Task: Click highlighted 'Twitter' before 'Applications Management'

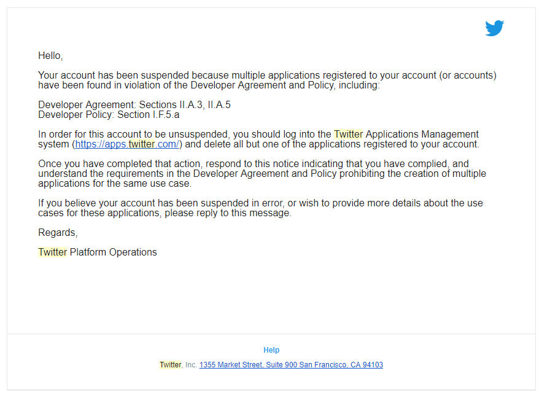Action: 349,134
